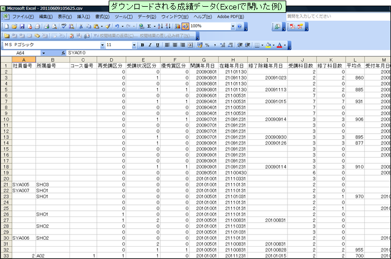Image resolution: width=391 pixels, height=259 pixels.
Task: Open the 挿入(I) menu
Action: click(x=83, y=17)
